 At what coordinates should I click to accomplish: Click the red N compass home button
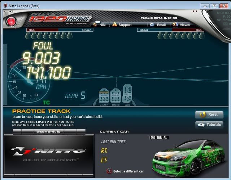11,22
